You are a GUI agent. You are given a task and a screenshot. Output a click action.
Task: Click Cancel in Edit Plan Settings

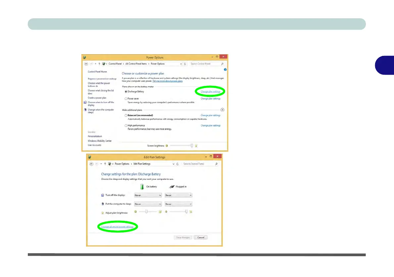tap(201, 237)
